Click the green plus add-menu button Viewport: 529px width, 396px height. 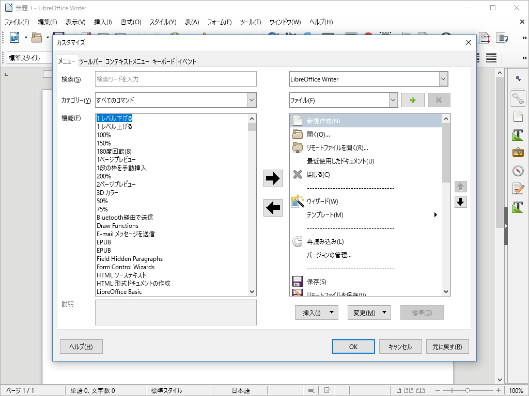pyautogui.click(x=413, y=100)
